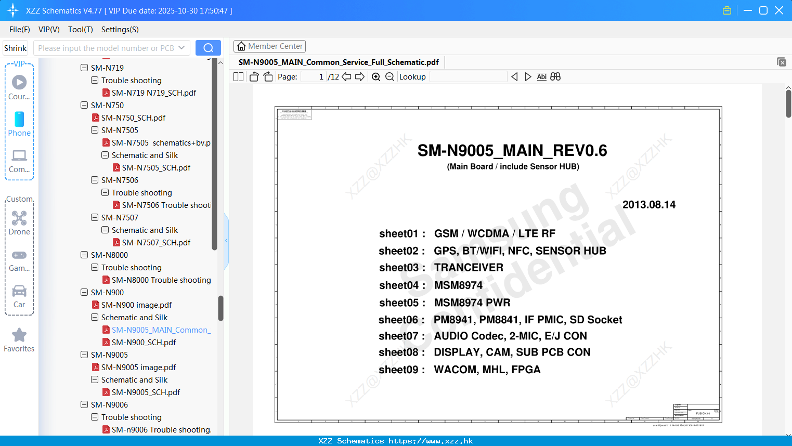The height and width of the screenshot is (446, 792).
Task: Open the Drone category
Action: pos(19,223)
